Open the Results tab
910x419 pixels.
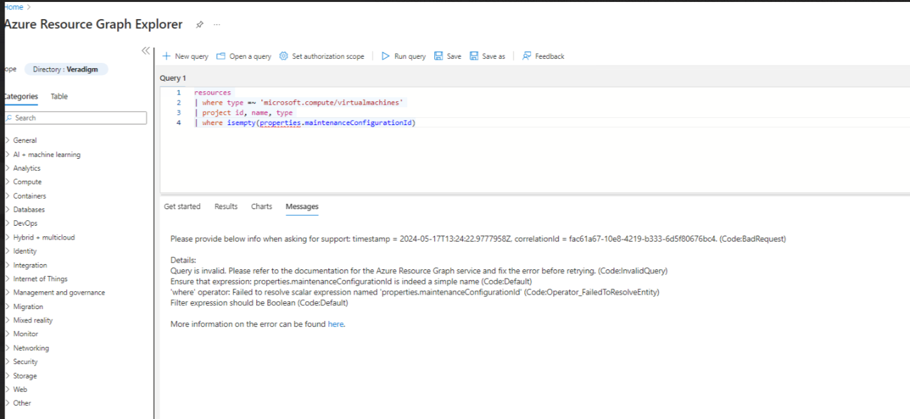tap(226, 207)
